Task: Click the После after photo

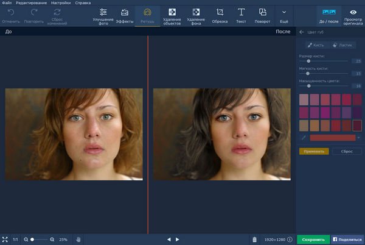Action: [x=222, y=134]
